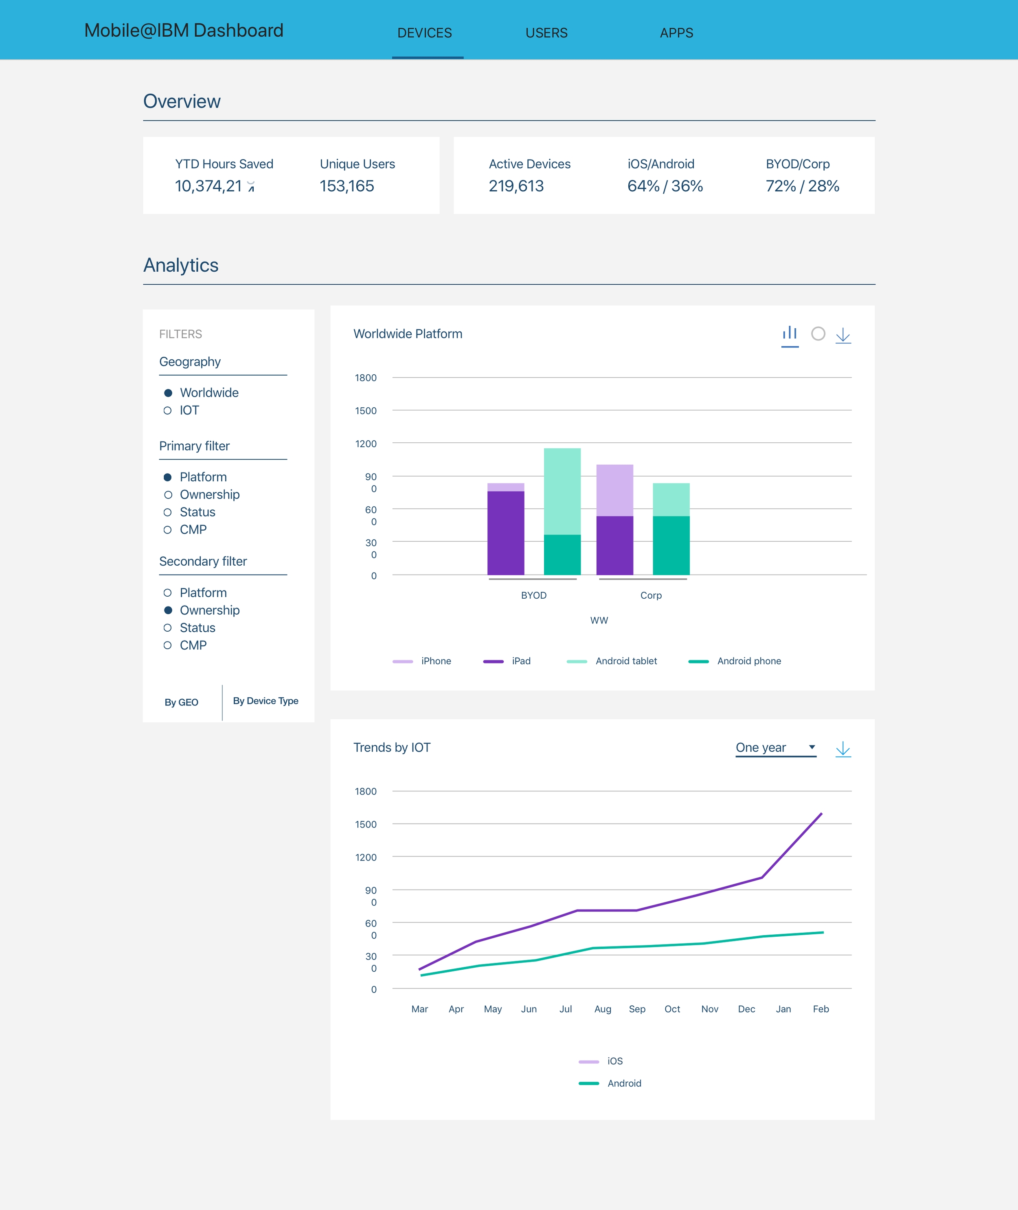Click the By Device Type button

[265, 701]
